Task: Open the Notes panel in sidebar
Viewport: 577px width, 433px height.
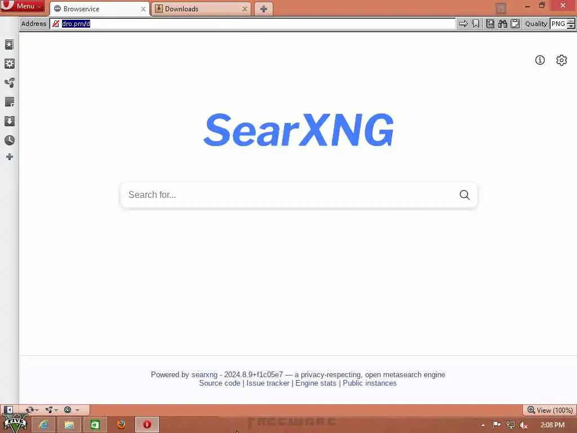Action: pos(9,102)
